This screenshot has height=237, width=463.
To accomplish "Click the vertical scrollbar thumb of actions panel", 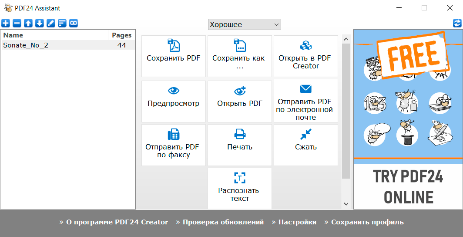I will click(346, 111).
